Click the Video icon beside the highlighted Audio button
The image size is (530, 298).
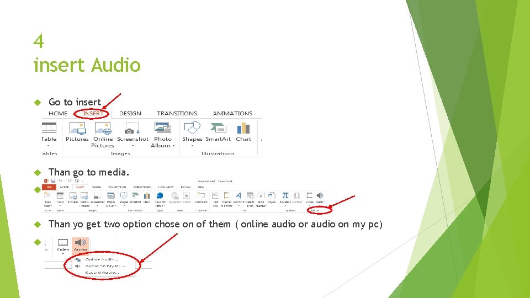tap(63, 242)
